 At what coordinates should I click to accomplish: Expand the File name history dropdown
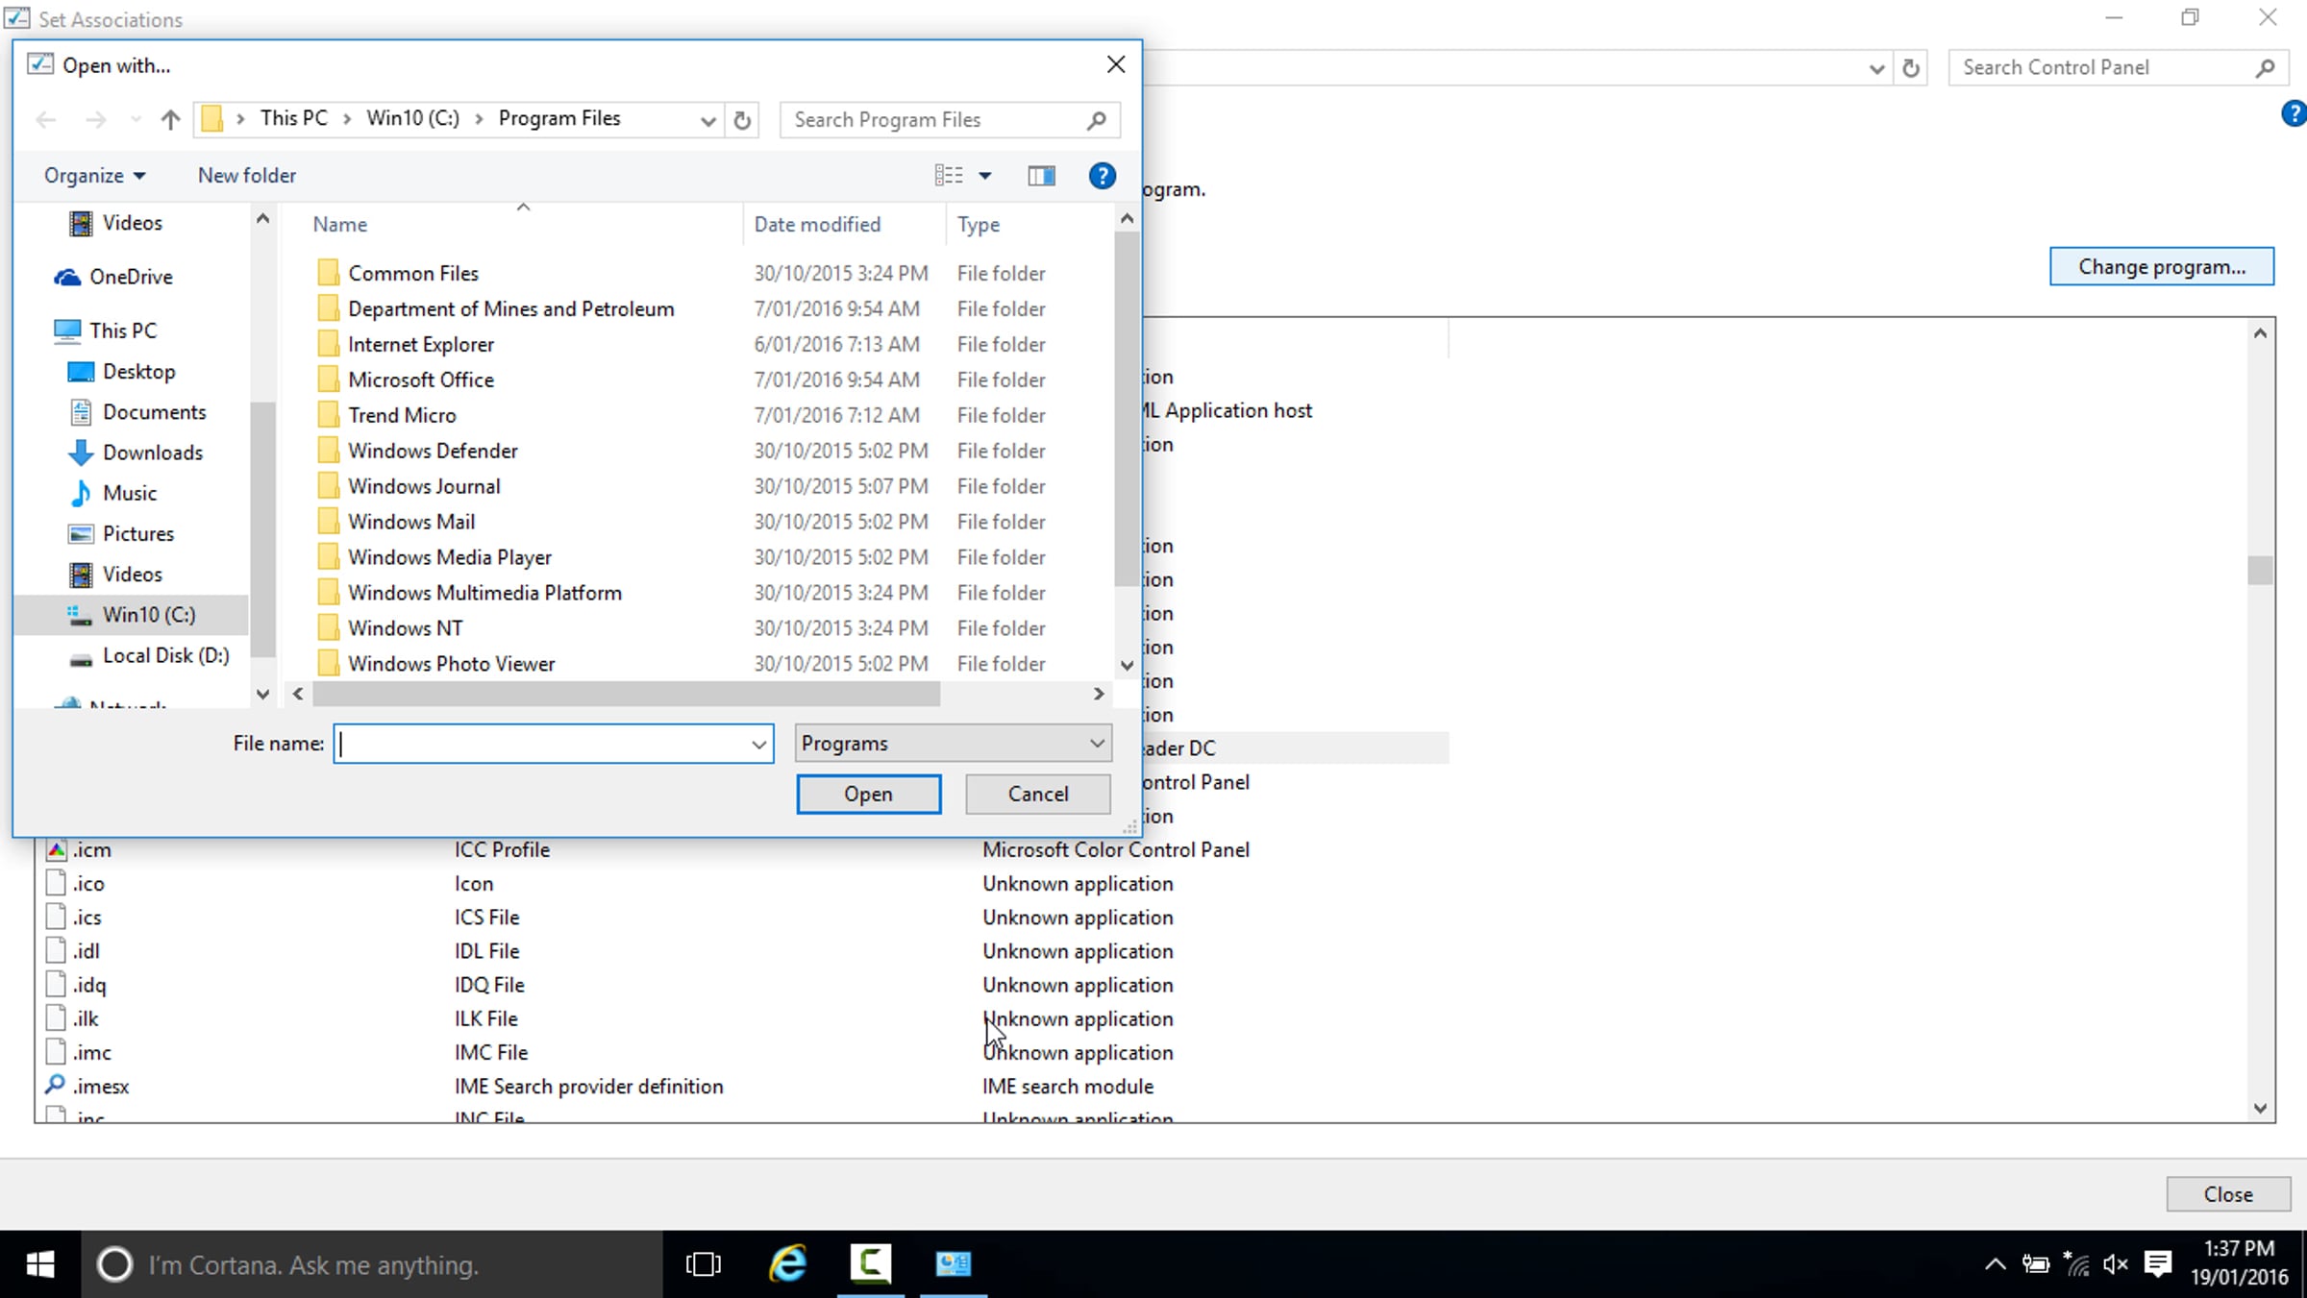pyautogui.click(x=758, y=744)
